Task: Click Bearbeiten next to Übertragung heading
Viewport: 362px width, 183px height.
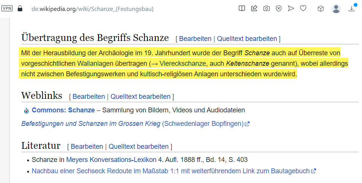Action: tap(195, 39)
